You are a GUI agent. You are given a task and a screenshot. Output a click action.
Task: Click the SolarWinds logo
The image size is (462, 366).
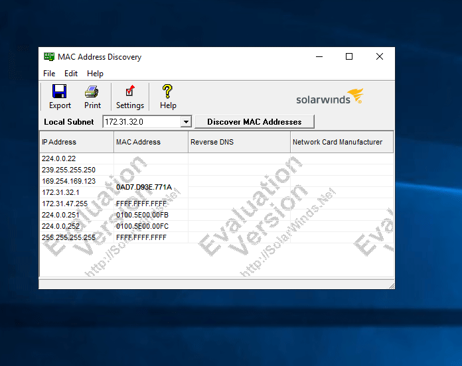[x=330, y=98]
